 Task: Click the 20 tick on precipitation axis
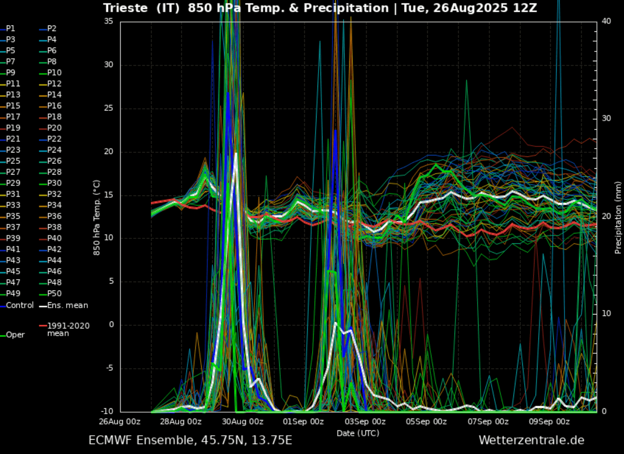coord(606,216)
